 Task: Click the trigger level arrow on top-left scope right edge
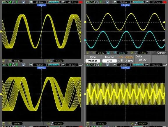[x=80, y=32]
